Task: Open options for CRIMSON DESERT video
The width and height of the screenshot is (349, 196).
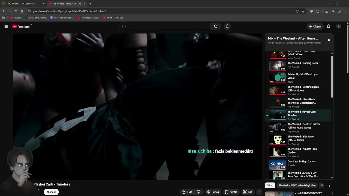Action: [332, 194]
